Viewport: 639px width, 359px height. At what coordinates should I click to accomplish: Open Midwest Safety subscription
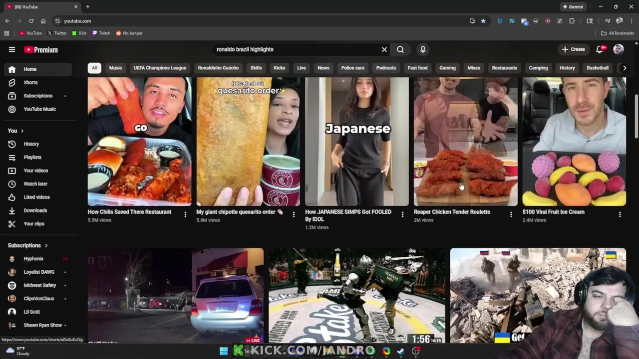point(38,285)
